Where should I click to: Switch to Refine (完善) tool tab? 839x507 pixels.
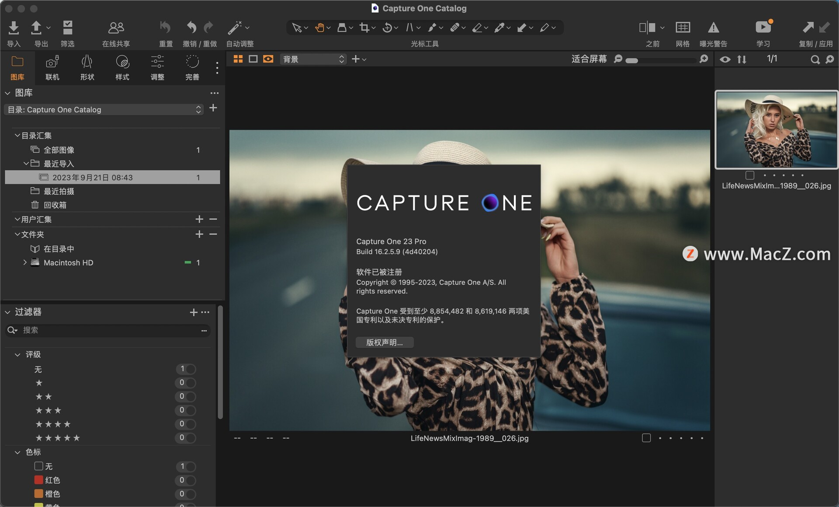coord(192,68)
